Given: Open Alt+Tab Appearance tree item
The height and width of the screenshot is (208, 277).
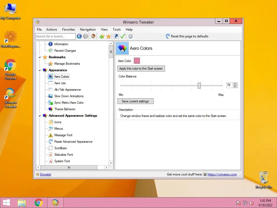Looking at the screenshot, I should pyautogui.click(x=67, y=90).
